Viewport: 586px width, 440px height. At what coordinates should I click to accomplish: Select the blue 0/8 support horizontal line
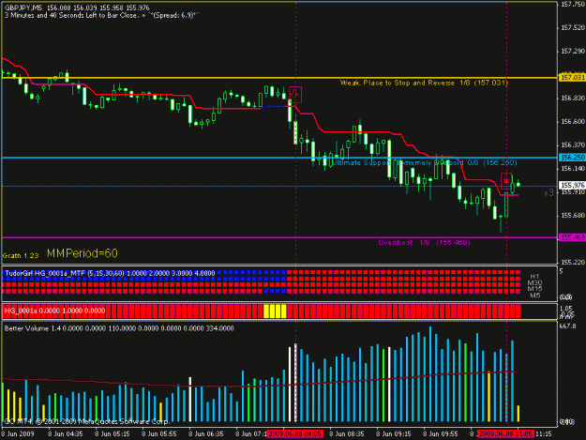[x=279, y=158]
